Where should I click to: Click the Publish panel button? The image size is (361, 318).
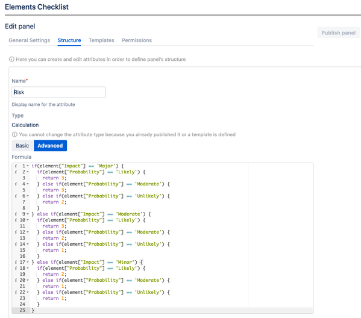tap(339, 33)
